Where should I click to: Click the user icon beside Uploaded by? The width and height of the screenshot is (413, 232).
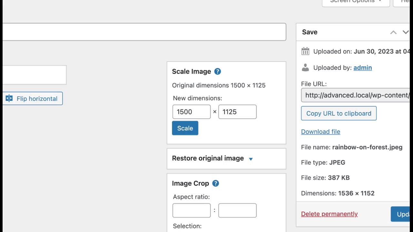305,68
